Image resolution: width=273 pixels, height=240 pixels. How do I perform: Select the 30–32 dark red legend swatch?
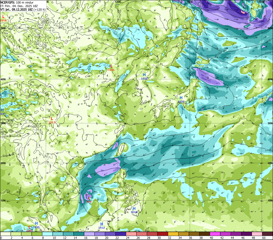pos(163,234)
